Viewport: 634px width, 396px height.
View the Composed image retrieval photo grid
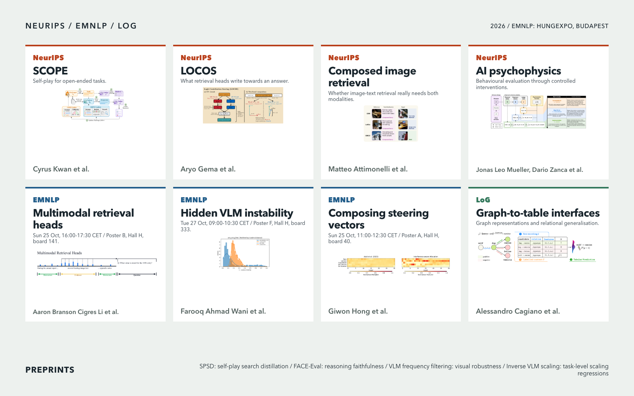391,124
